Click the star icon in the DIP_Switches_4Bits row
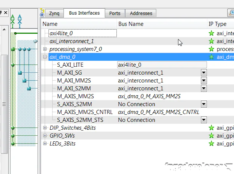Viewport: 234px width, 174px height. 211,128
